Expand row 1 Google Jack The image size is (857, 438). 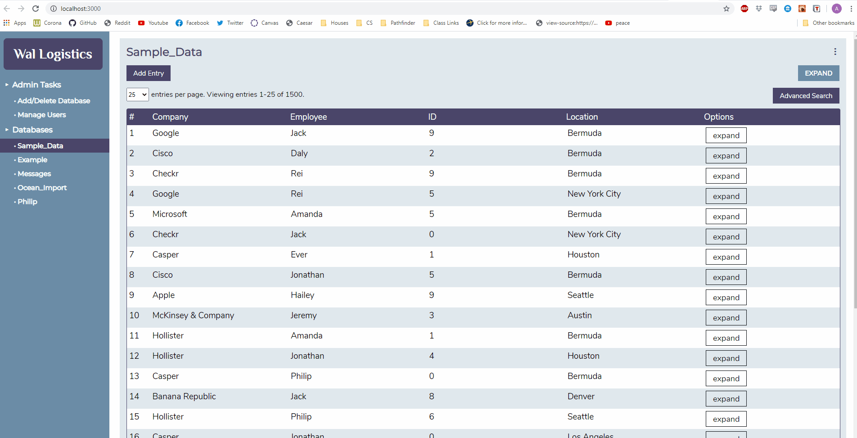point(726,135)
